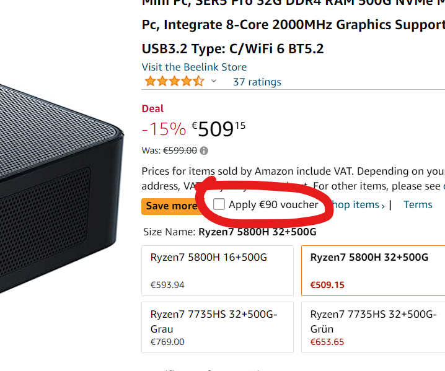Click the star rating icon

(x=173, y=82)
